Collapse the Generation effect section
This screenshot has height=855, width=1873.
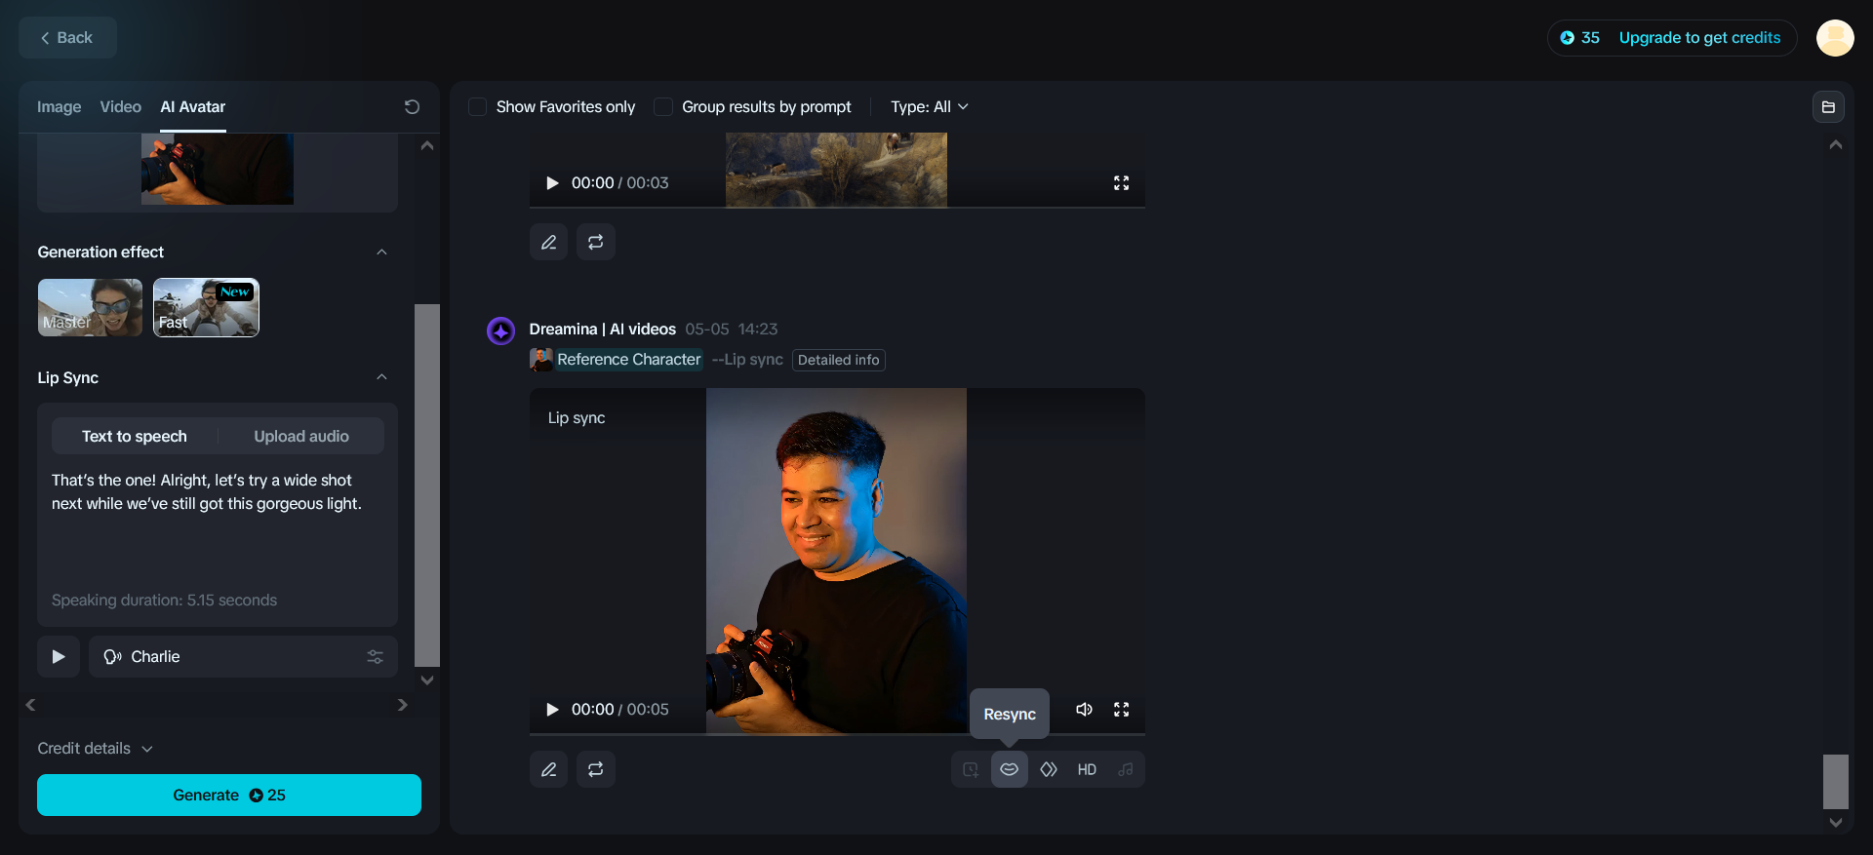(x=381, y=253)
